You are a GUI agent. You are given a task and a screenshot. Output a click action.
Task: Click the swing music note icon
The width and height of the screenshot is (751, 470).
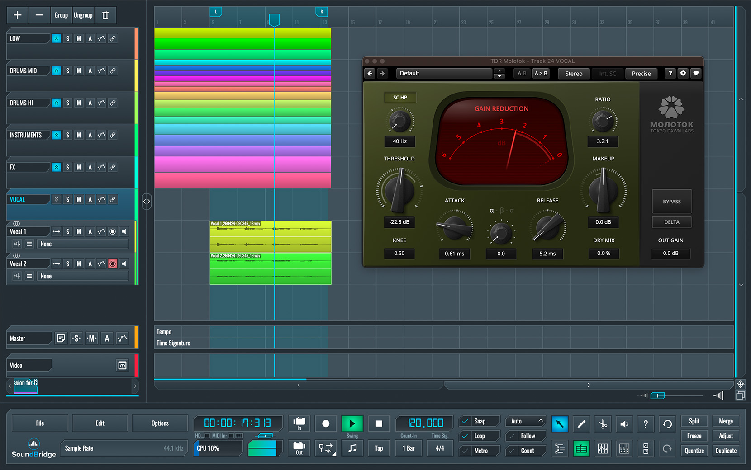352,448
